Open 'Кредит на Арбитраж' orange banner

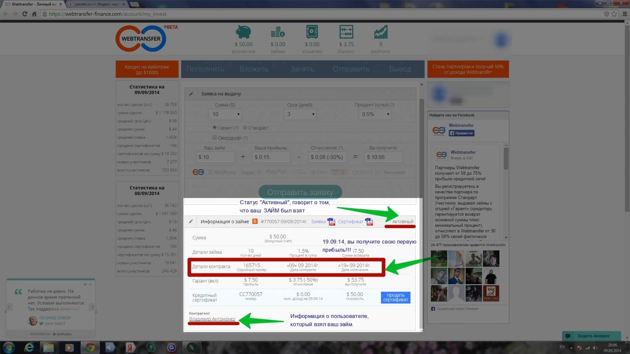pyautogui.click(x=147, y=69)
